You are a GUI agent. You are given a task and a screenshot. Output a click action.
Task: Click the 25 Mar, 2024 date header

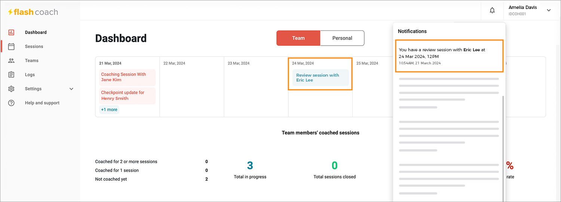pyautogui.click(x=367, y=63)
